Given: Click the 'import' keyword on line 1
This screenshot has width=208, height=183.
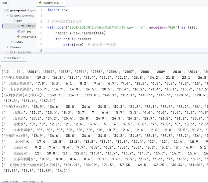Looking at the screenshot, I should [53, 10].
